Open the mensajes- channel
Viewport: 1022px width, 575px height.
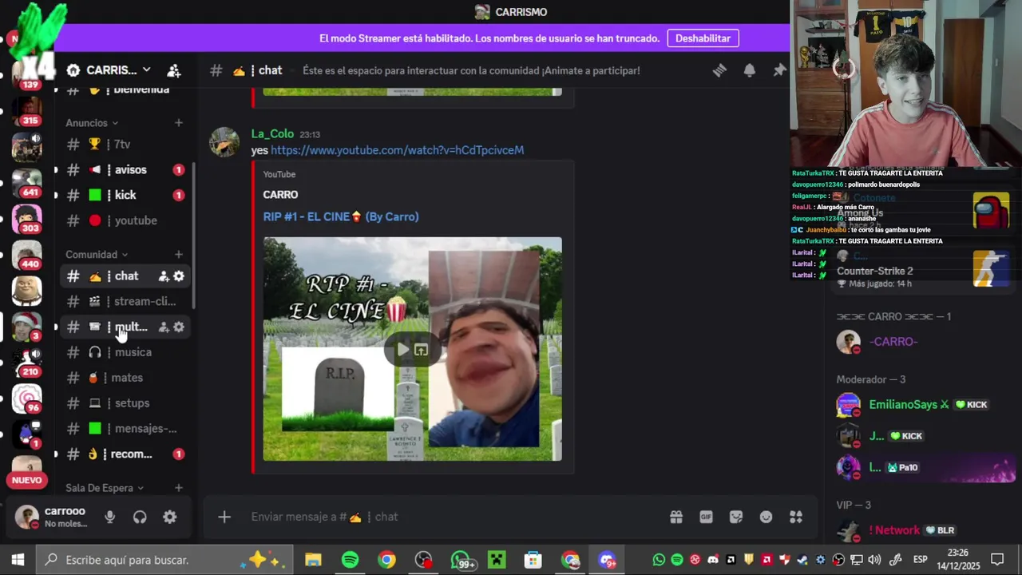[125, 429]
